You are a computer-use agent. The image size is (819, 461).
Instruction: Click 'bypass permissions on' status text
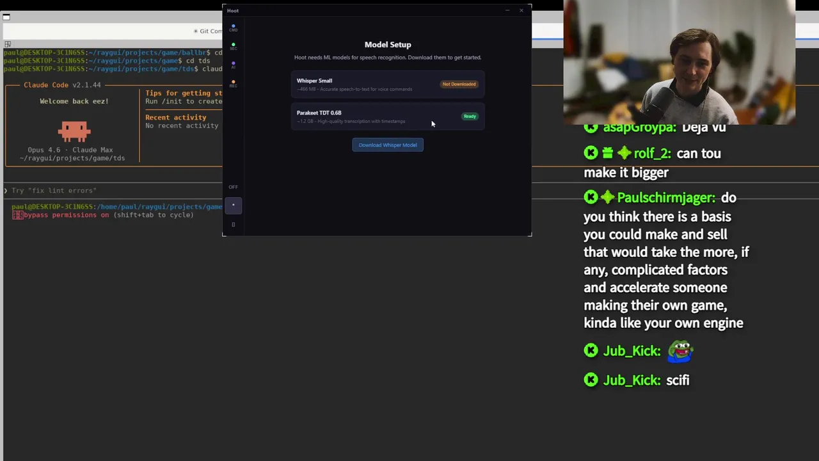pos(67,215)
